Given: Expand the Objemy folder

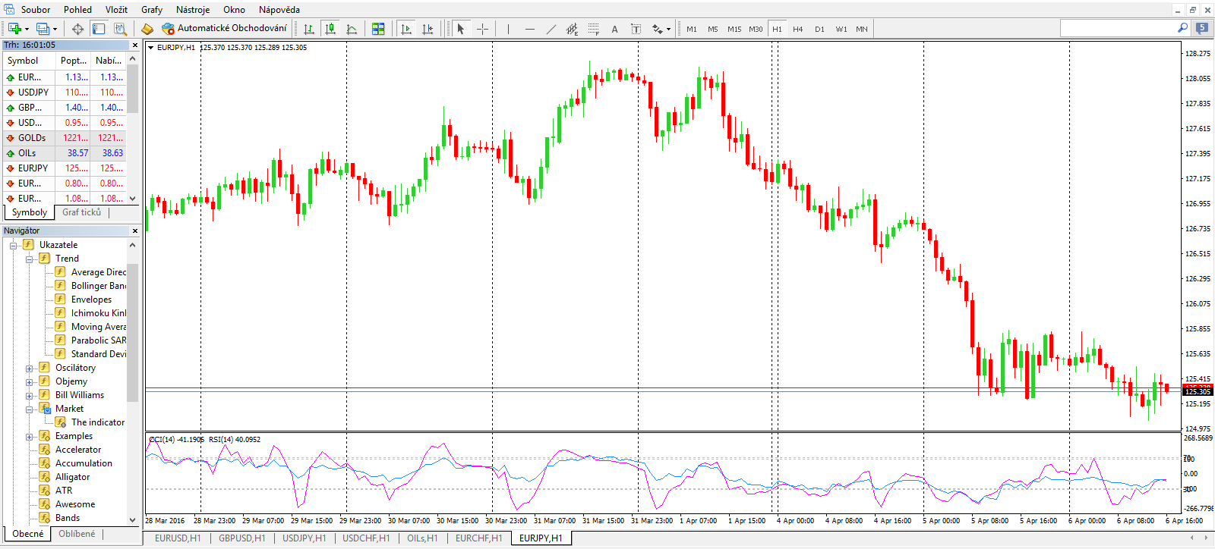Looking at the screenshot, I should coord(29,381).
